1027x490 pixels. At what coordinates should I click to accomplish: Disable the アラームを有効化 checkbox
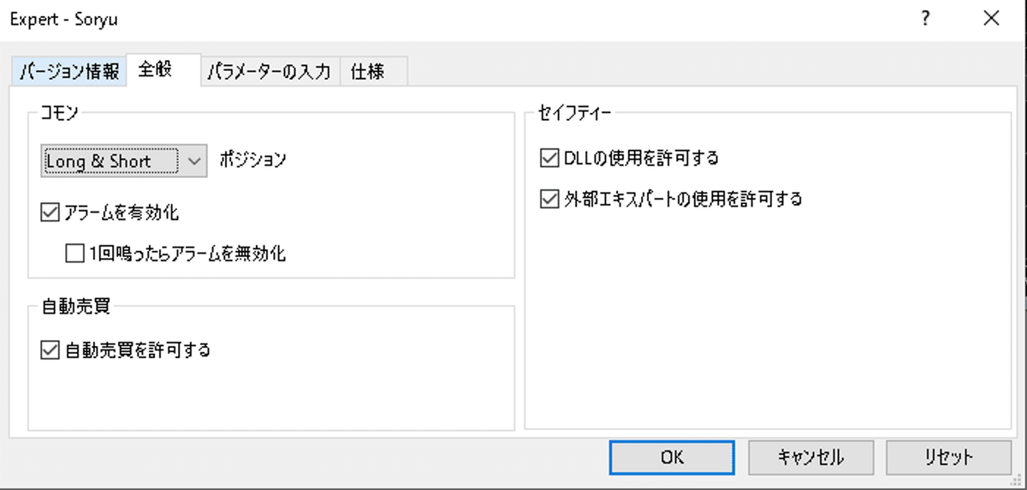point(48,212)
